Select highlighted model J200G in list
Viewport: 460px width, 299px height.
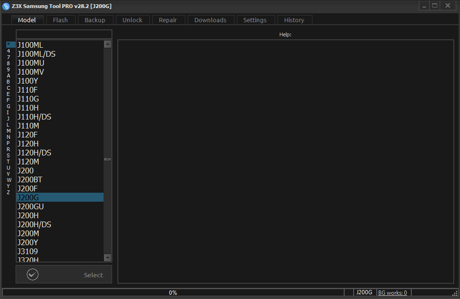coord(60,197)
